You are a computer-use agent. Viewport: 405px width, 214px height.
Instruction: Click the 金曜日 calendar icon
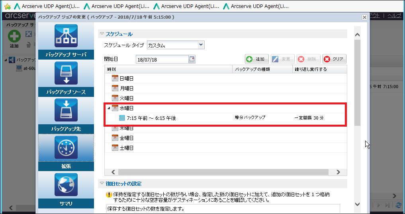(x=115, y=138)
